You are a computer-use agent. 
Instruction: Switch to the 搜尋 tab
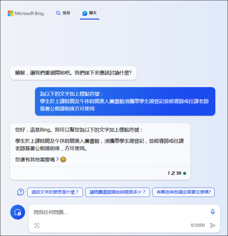(63, 13)
